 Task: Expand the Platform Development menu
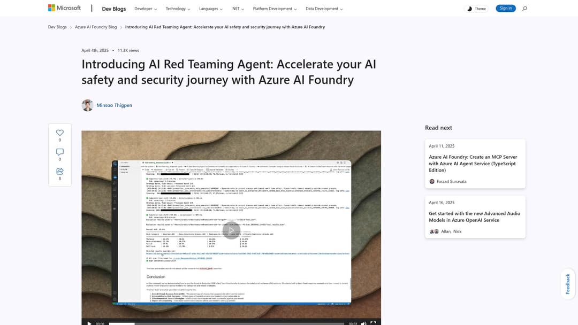275,9
